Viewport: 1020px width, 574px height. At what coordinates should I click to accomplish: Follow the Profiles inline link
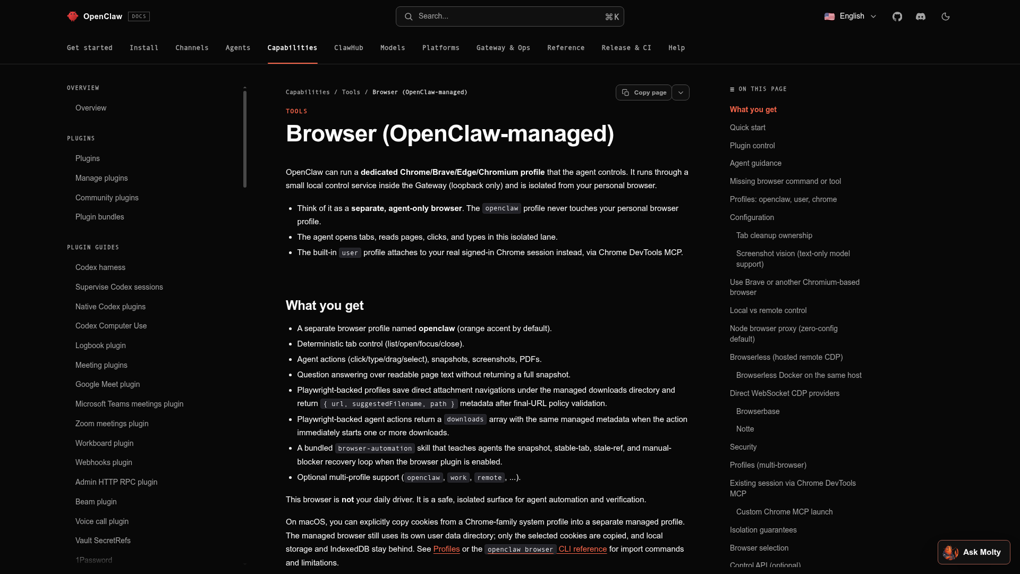point(446,549)
